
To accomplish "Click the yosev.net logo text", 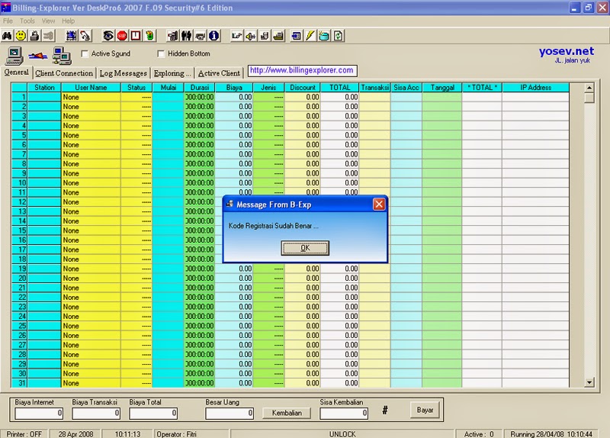I will click(566, 51).
